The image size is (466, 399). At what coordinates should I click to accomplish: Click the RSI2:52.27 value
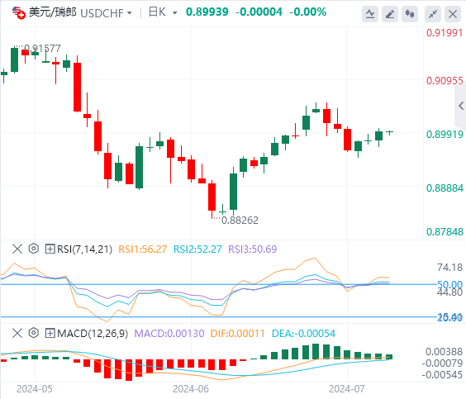197,249
